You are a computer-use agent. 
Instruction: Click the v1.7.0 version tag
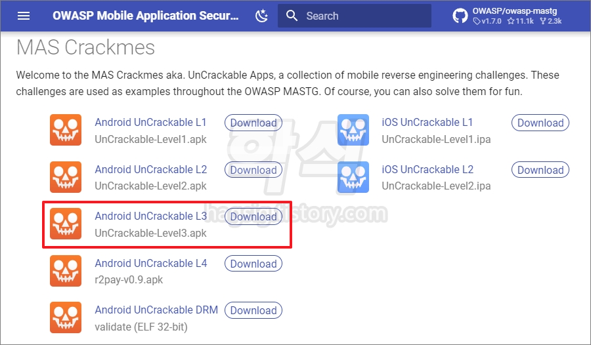coord(487,21)
